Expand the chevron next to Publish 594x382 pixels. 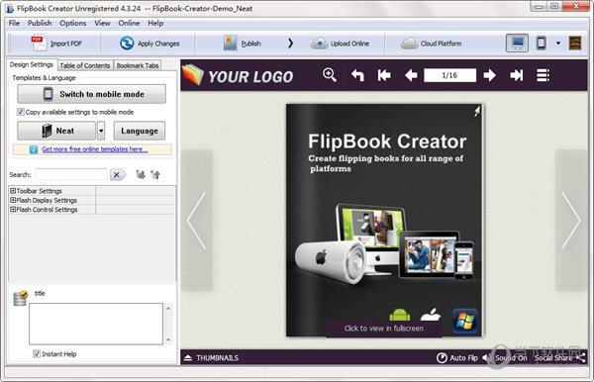tap(290, 44)
